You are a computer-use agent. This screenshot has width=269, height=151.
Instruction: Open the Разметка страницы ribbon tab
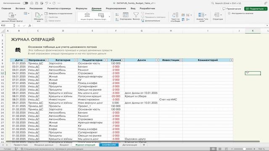[x=59, y=8]
